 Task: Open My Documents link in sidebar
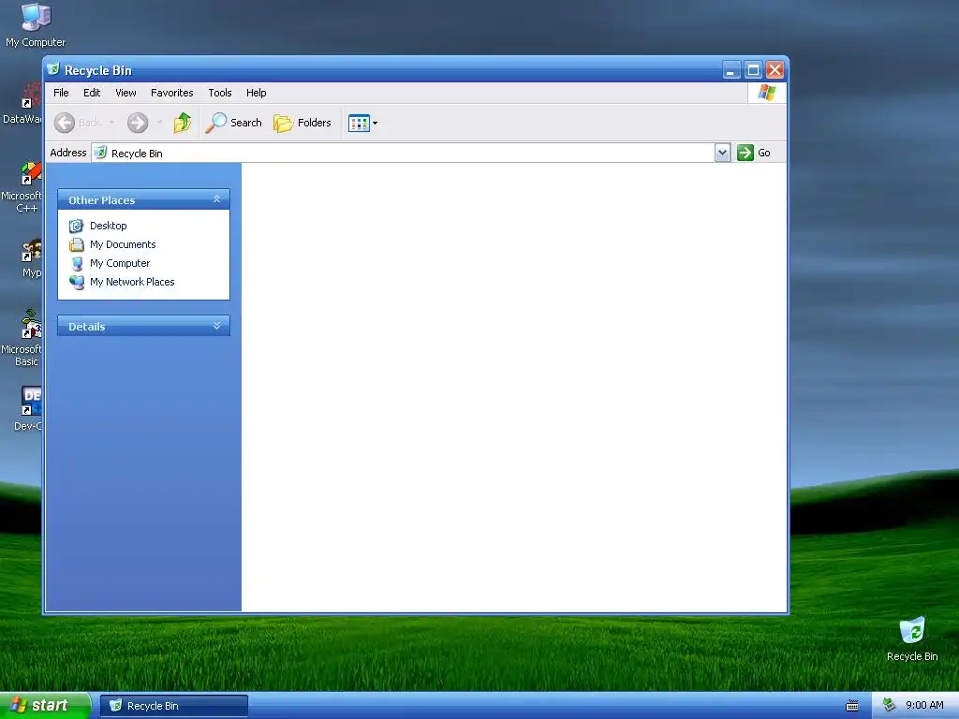coord(123,244)
